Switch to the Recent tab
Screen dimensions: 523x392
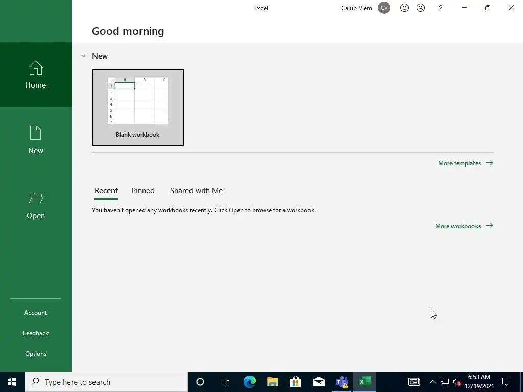tap(106, 191)
